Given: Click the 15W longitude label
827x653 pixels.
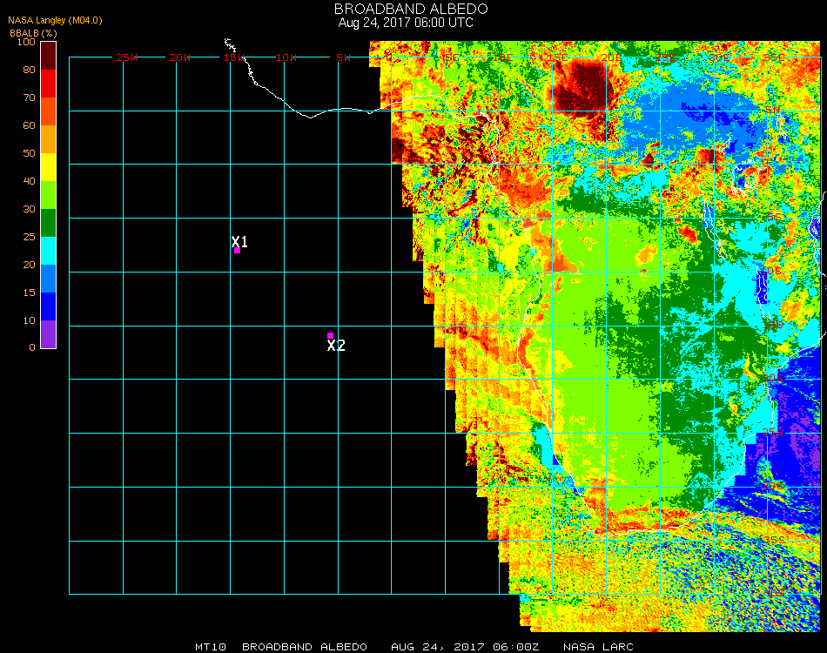Looking at the screenshot, I should coord(233,57).
